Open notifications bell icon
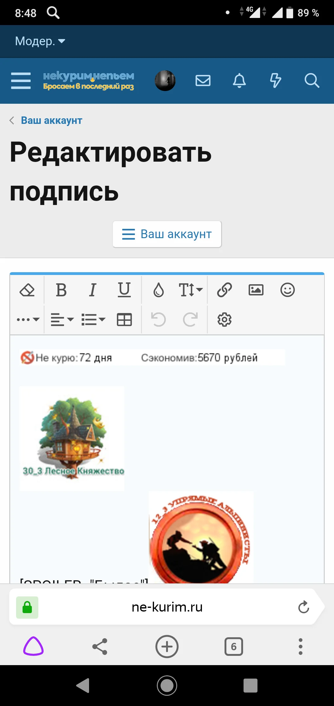This screenshot has height=706, width=334. pos(239,81)
